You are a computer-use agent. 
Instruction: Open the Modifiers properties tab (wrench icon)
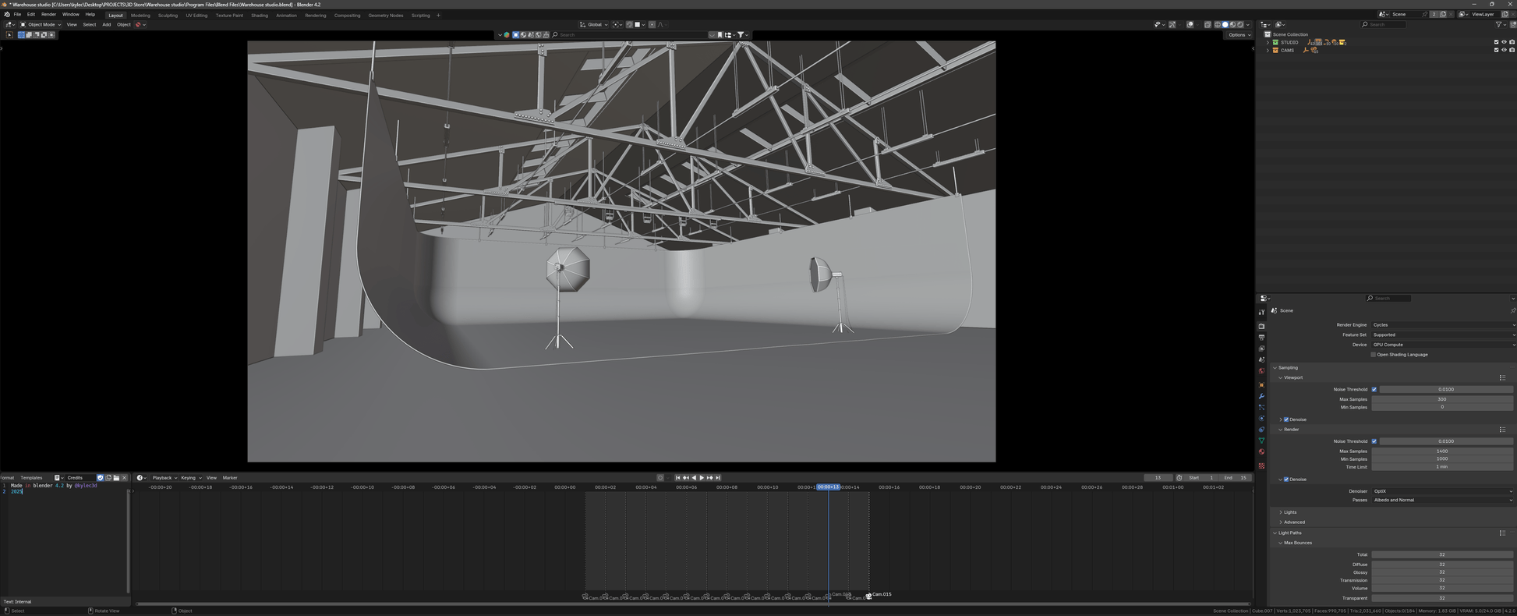pyautogui.click(x=1261, y=396)
